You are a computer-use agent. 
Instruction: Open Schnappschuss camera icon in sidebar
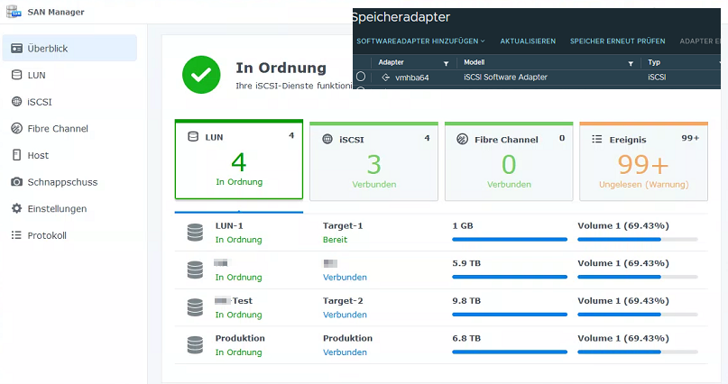click(16, 182)
